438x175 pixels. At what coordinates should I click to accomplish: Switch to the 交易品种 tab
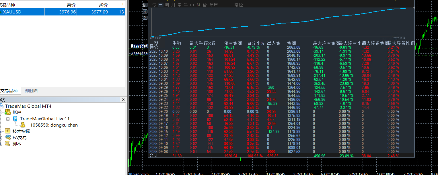tap(9, 91)
